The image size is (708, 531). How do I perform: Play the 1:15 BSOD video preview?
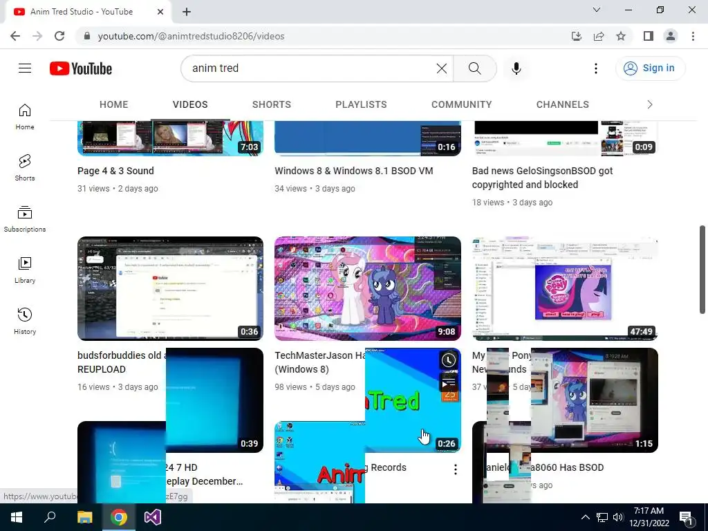coord(594,400)
